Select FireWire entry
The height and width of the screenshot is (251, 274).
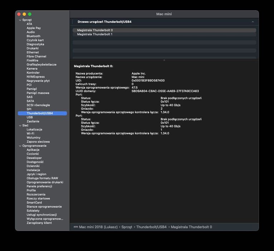[32, 61]
